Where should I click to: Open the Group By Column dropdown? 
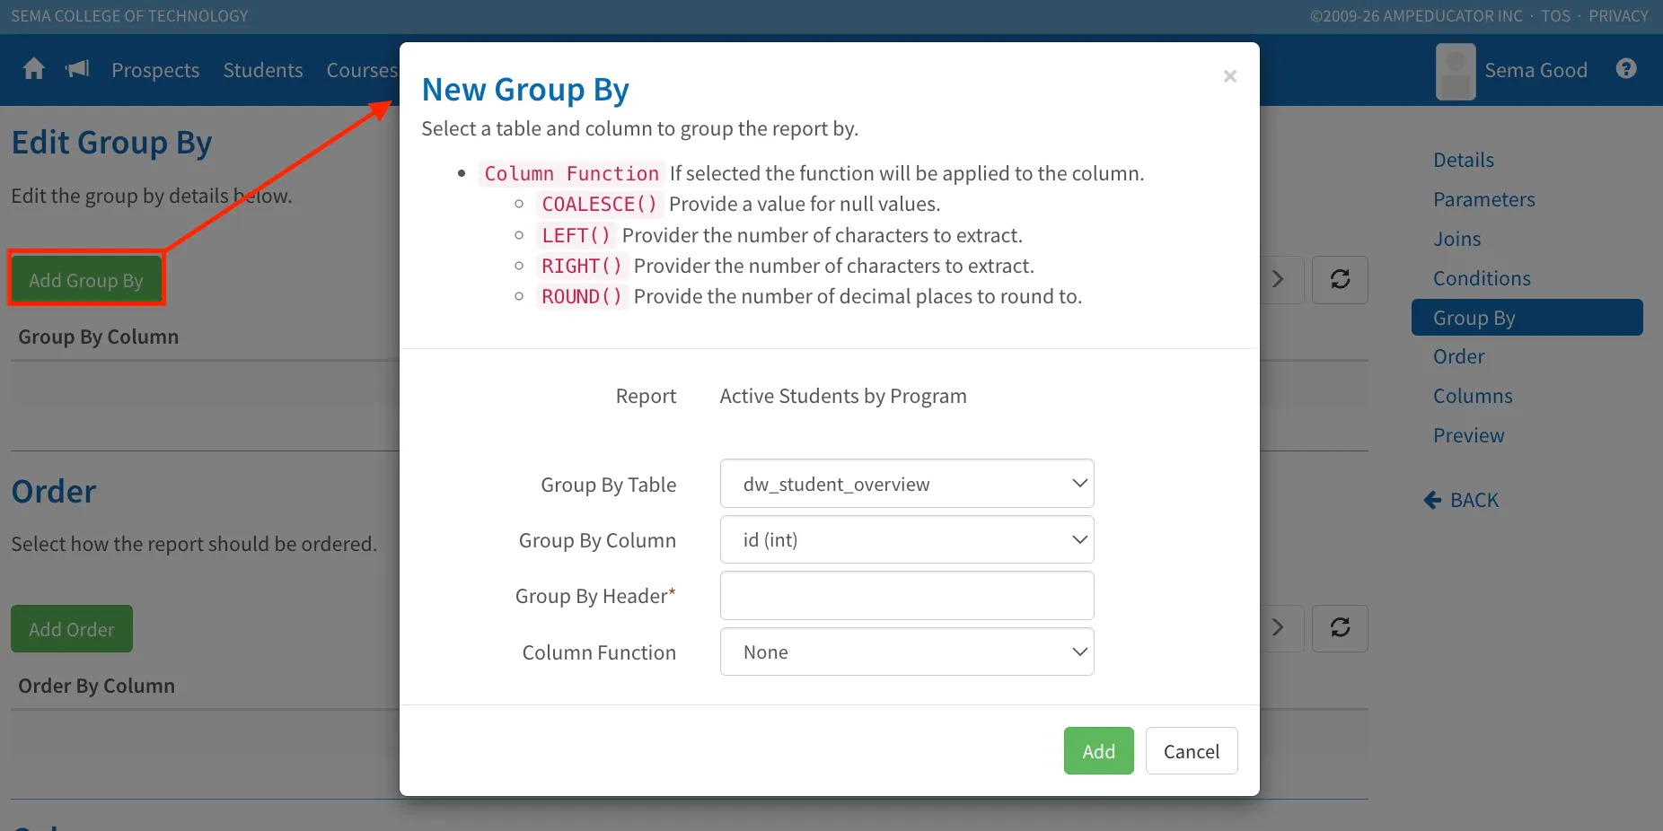(x=907, y=539)
